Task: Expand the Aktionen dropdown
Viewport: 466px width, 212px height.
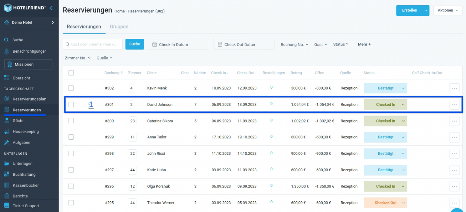Action: tap(448, 10)
